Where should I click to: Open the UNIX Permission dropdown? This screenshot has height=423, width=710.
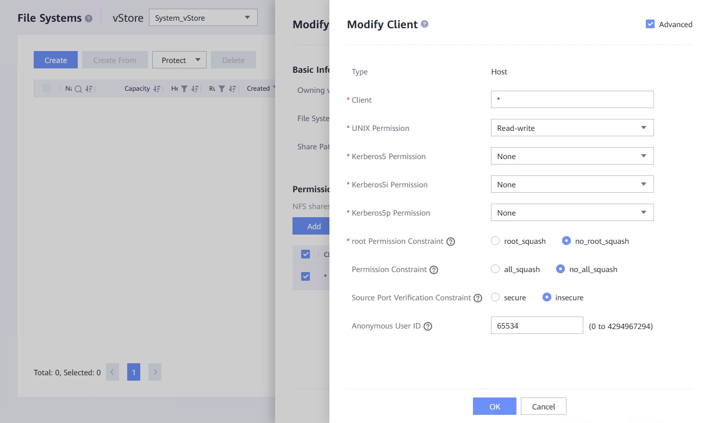point(572,128)
